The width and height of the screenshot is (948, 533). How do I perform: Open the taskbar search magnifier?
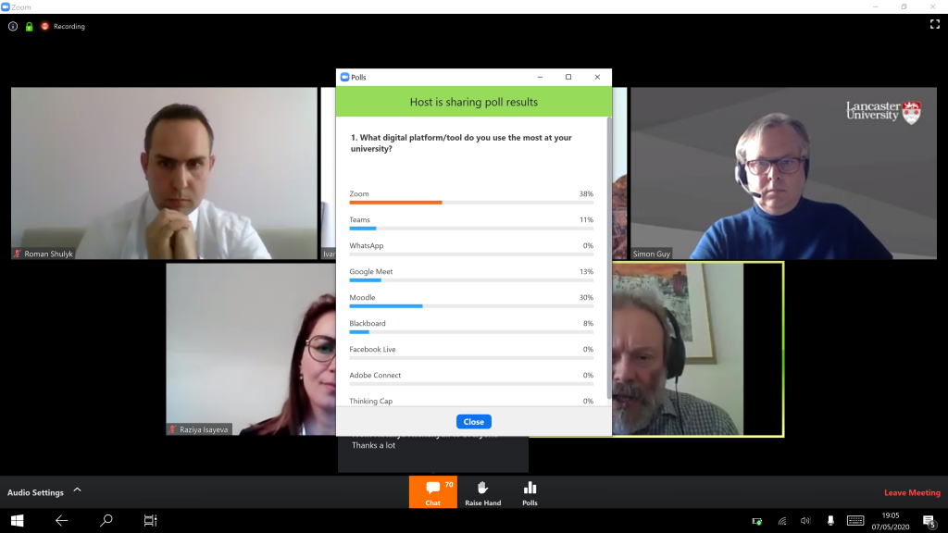pos(106,520)
